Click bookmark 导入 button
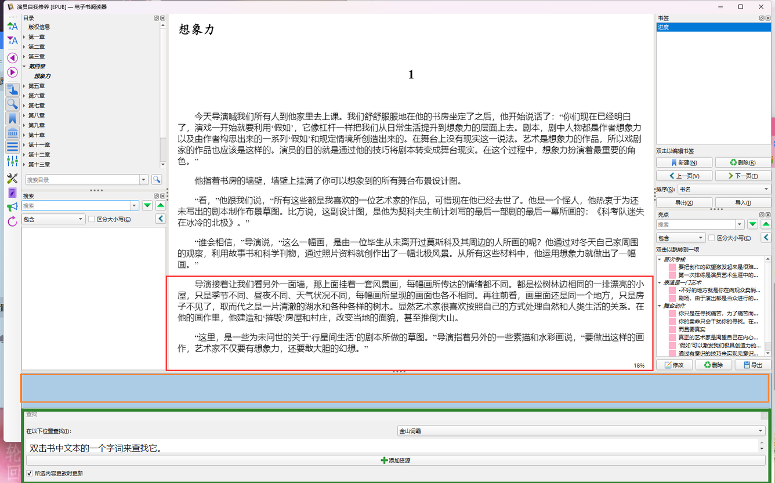 pos(743,203)
